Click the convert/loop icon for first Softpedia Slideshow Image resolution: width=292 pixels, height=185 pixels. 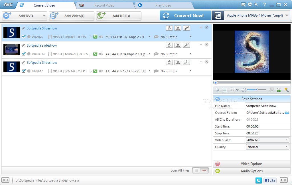coord(169,28)
